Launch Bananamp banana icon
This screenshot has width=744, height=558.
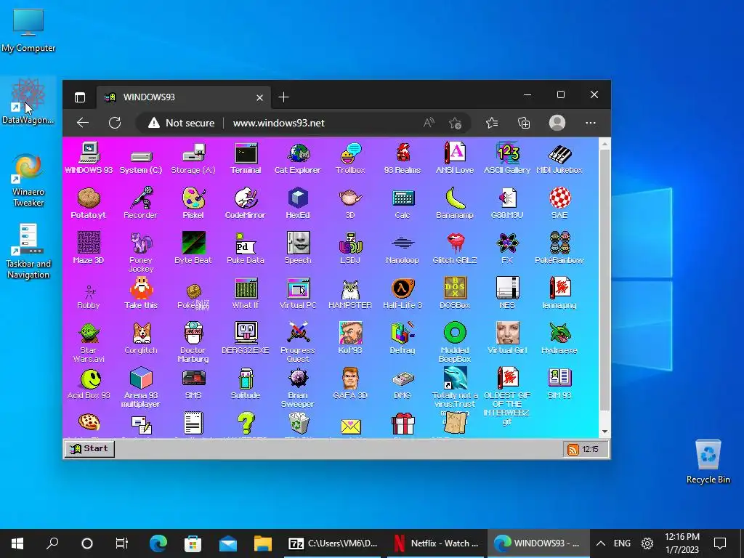pyautogui.click(x=455, y=203)
